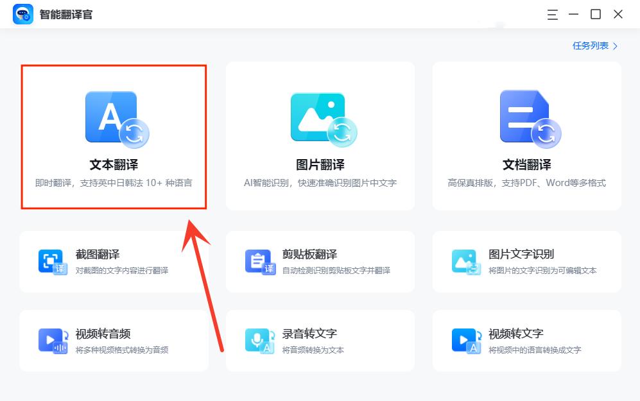Viewport: 640px width, 401px height.
Task: Open the 截图翻译 feature card
Action: point(114,261)
